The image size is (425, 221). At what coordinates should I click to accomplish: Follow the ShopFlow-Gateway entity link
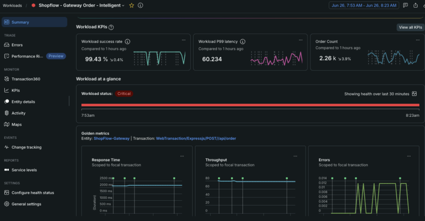[111, 138]
